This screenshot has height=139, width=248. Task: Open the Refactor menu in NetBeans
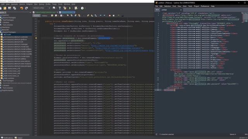29,4
